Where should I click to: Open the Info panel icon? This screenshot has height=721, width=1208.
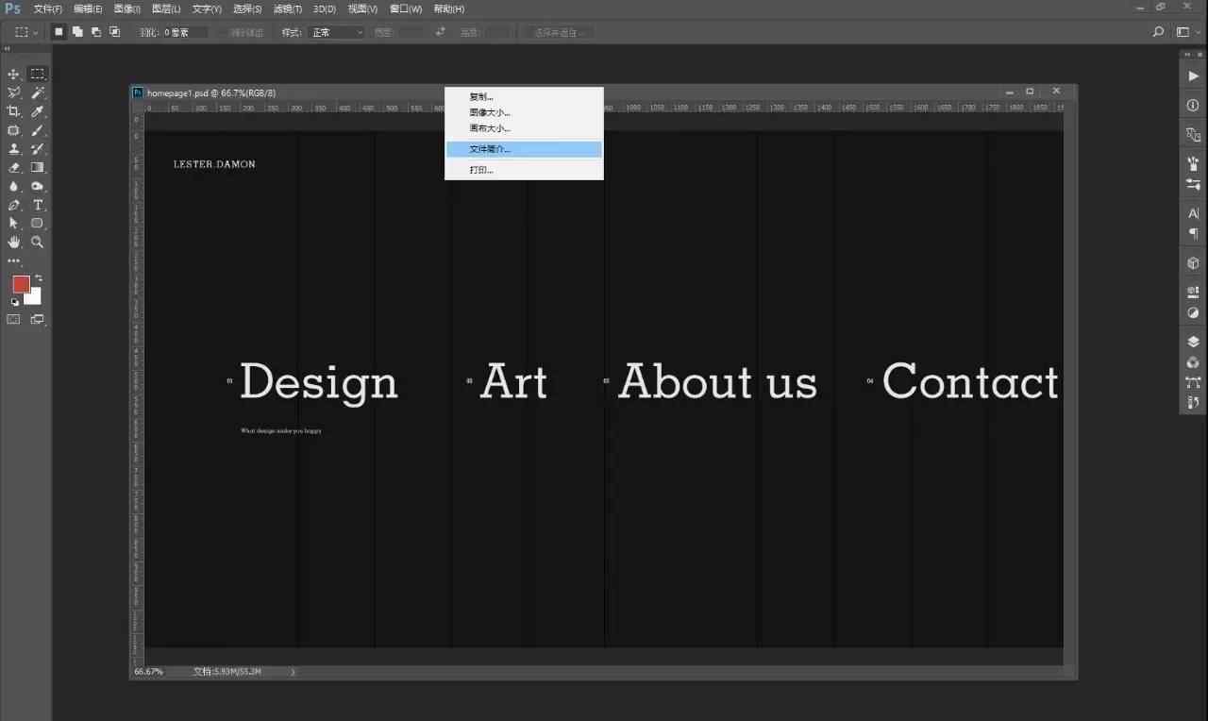[x=1194, y=105]
